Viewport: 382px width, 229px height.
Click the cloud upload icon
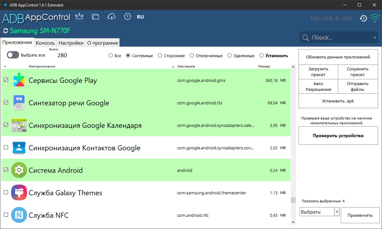click(x=111, y=16)
